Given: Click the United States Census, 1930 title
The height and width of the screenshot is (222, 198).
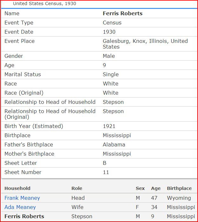Looking at the screenshot, I should pos(44,4).
